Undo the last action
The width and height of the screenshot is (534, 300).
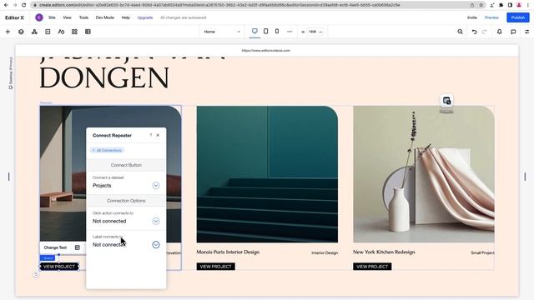474,32
